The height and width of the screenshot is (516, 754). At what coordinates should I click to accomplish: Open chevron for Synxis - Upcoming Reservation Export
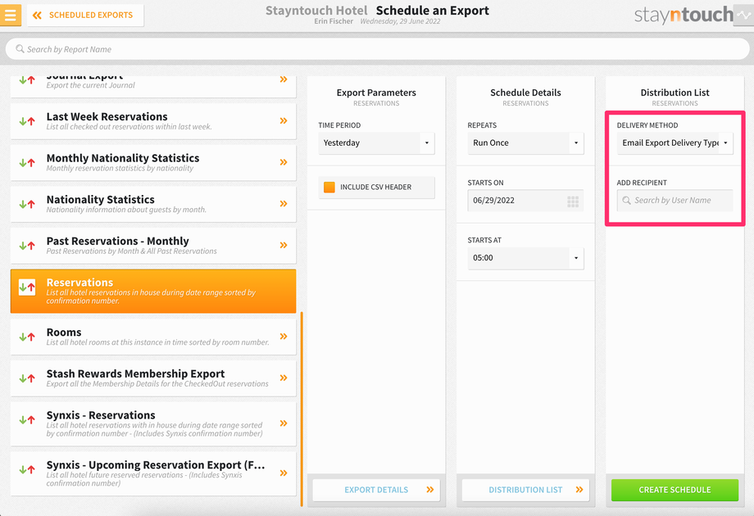coord(284,473)
